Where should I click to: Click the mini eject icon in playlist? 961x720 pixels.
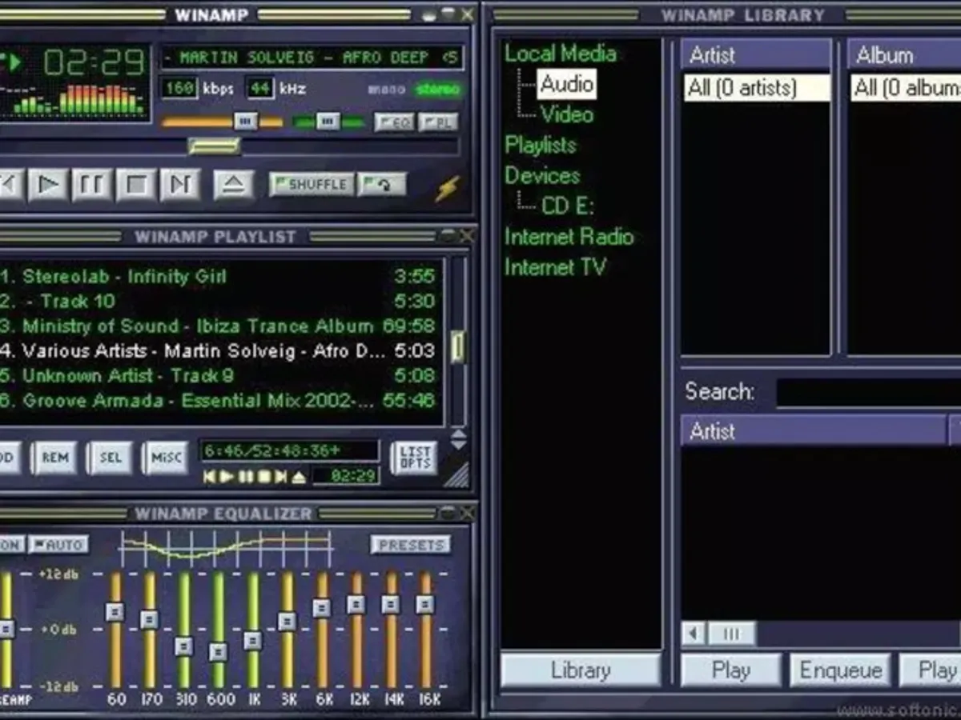[299, 477]
